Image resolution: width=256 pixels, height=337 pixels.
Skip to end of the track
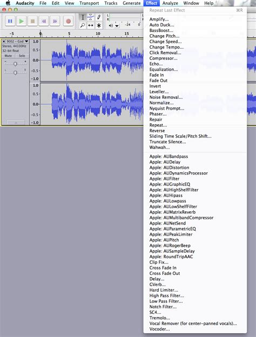55,21
